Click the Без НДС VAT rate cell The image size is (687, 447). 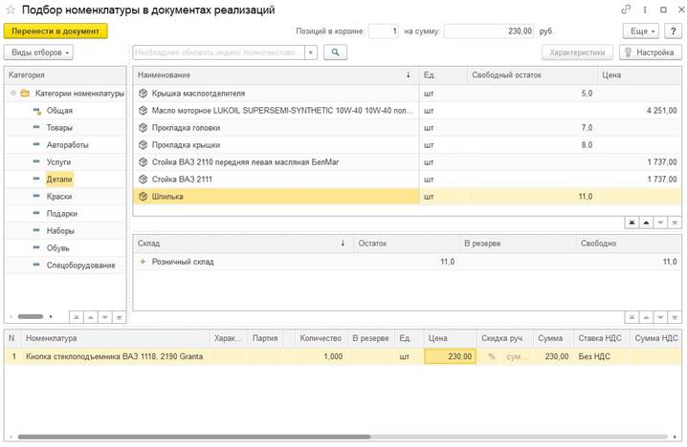pyautogui.click(x=601, y=356)
